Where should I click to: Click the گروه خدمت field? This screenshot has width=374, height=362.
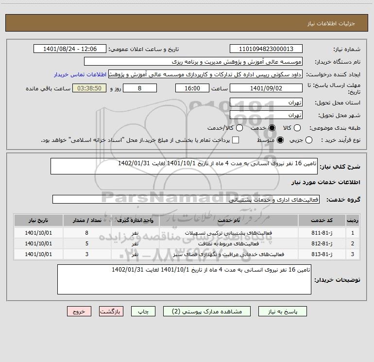pos(186,199)
